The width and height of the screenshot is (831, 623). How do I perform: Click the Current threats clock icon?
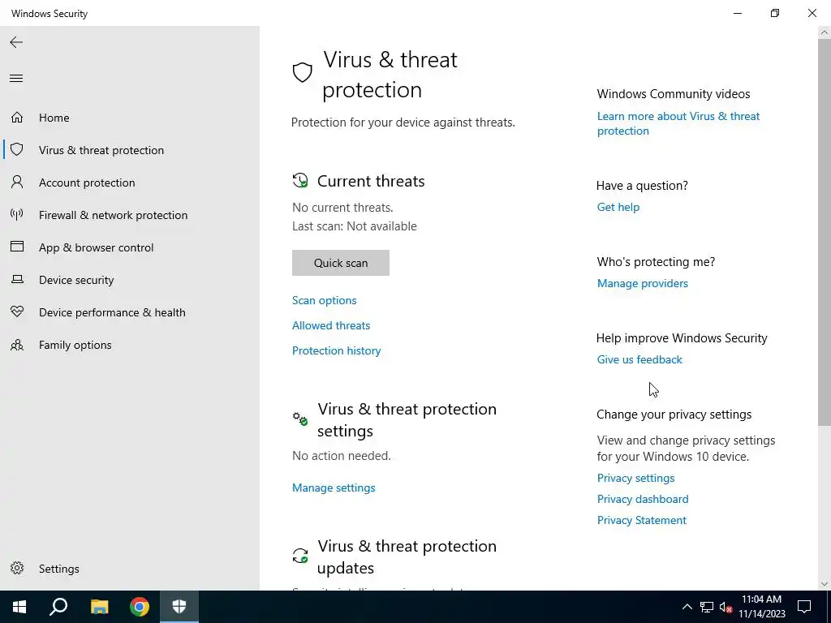tap(300, 181)
